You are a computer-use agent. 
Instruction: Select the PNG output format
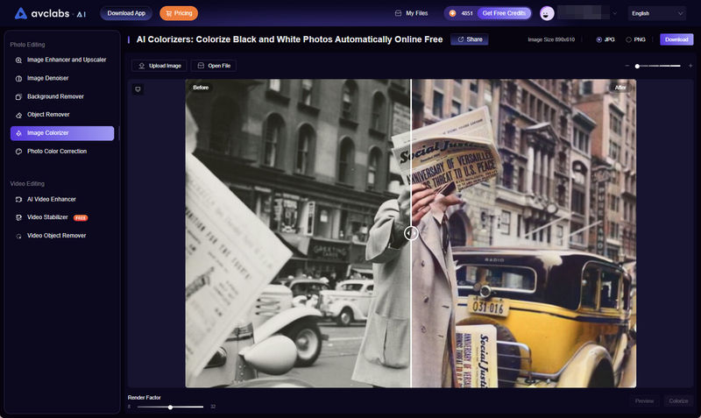pos(629,39)
